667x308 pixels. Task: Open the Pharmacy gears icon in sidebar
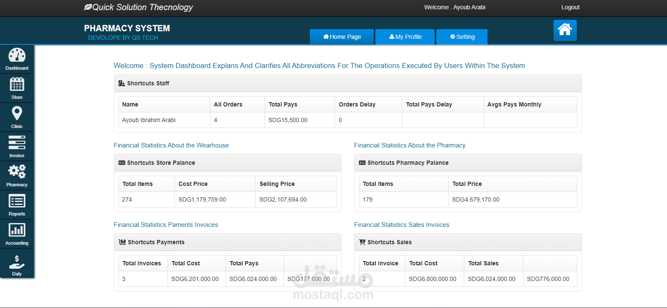coord(17,172)
